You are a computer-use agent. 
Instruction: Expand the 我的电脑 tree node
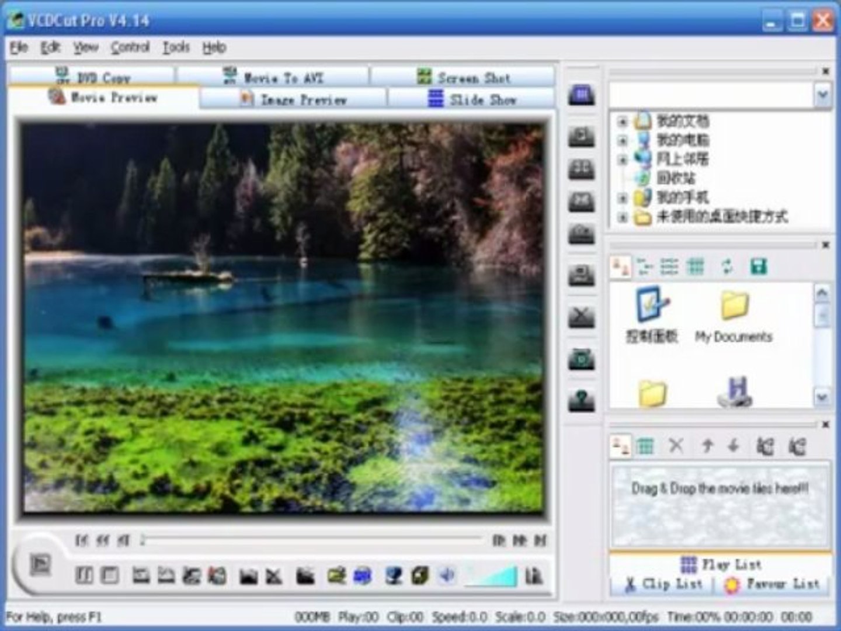pos(623,141)
